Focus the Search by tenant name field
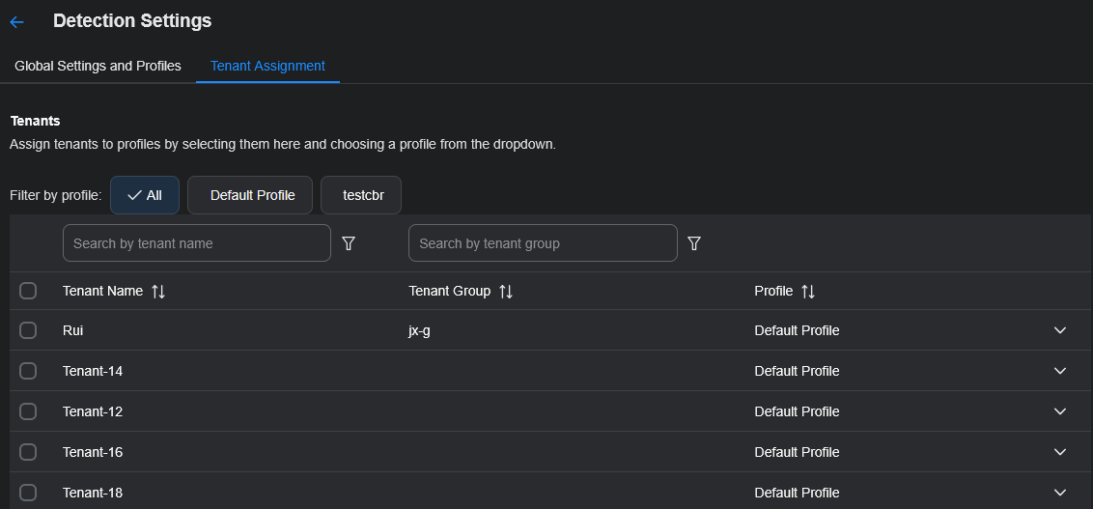The width and height of the screenshot is (1093, 509). point(196,243)
